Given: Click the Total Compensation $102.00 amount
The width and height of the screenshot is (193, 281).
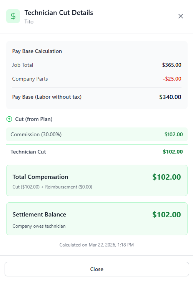Looking at the screenshot, I should coord(166,177).
